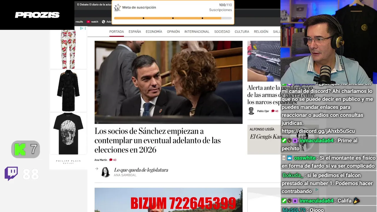Click Ana Samboal's author portrait
Screen dimensions: 377x212
(x=105, y=172)
